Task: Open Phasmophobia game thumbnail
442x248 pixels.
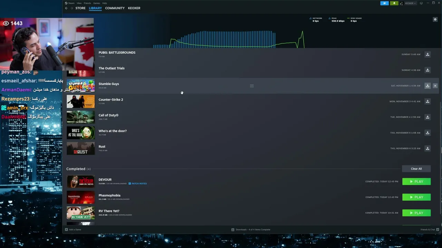Action: (x=80, y=197)
